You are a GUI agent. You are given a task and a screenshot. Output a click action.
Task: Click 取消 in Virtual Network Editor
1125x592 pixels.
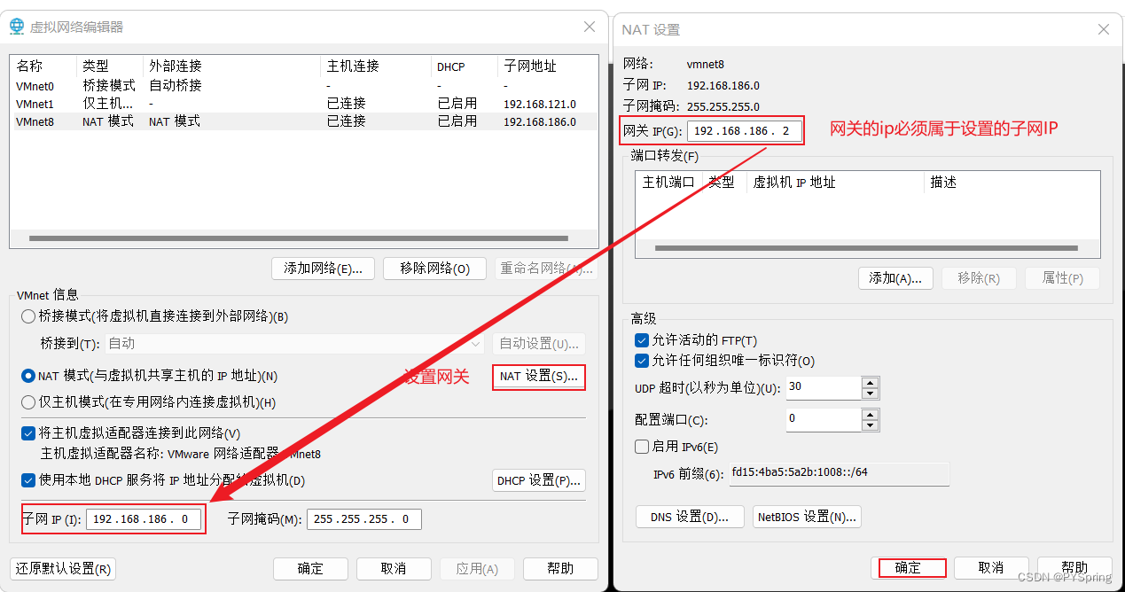coord(394,569)
